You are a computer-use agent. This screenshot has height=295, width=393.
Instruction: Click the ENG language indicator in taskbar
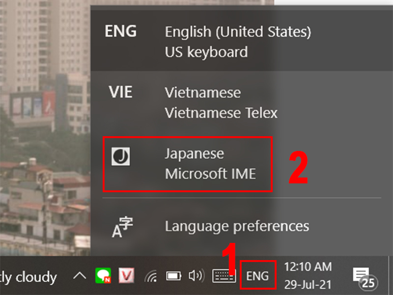[x=257, y=276]
